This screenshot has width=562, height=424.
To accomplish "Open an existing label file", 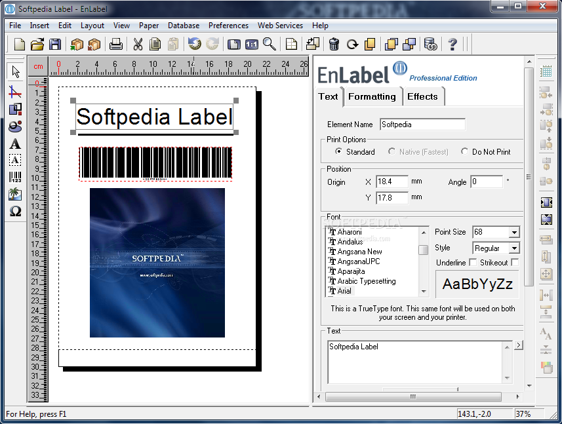I will pos(37,45).
